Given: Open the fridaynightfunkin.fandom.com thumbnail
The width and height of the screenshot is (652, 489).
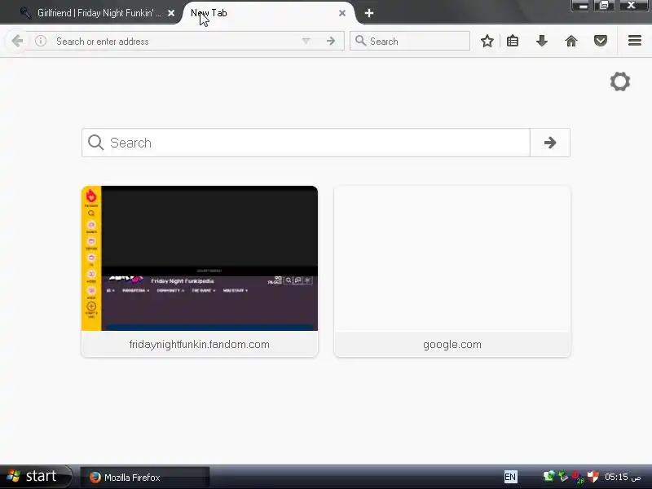Looking at the screenshot, I should (200, 258).
